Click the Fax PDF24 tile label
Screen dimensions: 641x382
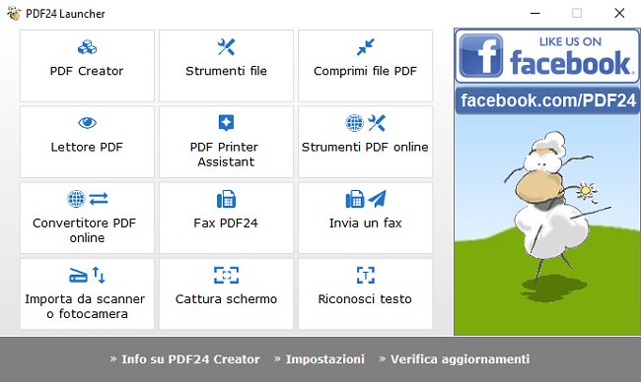226,223
